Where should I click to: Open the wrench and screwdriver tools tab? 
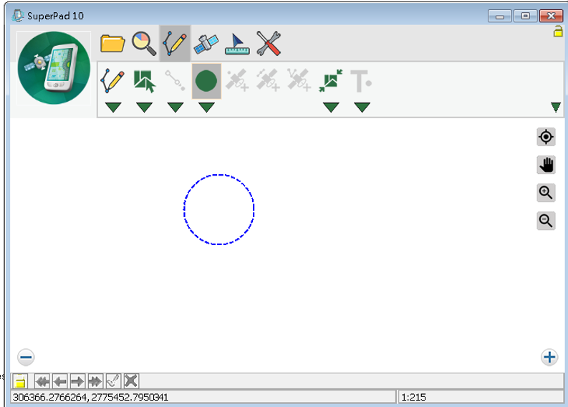[269, 44]
